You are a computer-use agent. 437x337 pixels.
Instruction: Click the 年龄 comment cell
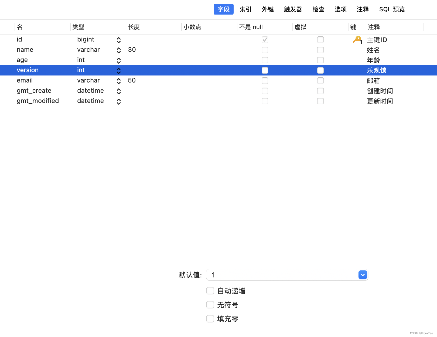[x=373, y=60]
